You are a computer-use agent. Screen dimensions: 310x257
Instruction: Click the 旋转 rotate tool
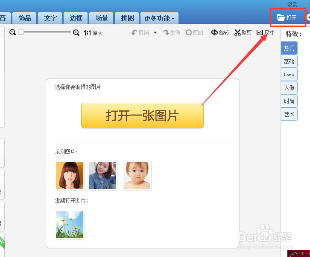(220, 32)
